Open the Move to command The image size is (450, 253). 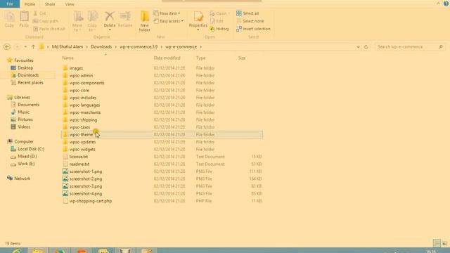pyautogui.click(x=77, y=22)
